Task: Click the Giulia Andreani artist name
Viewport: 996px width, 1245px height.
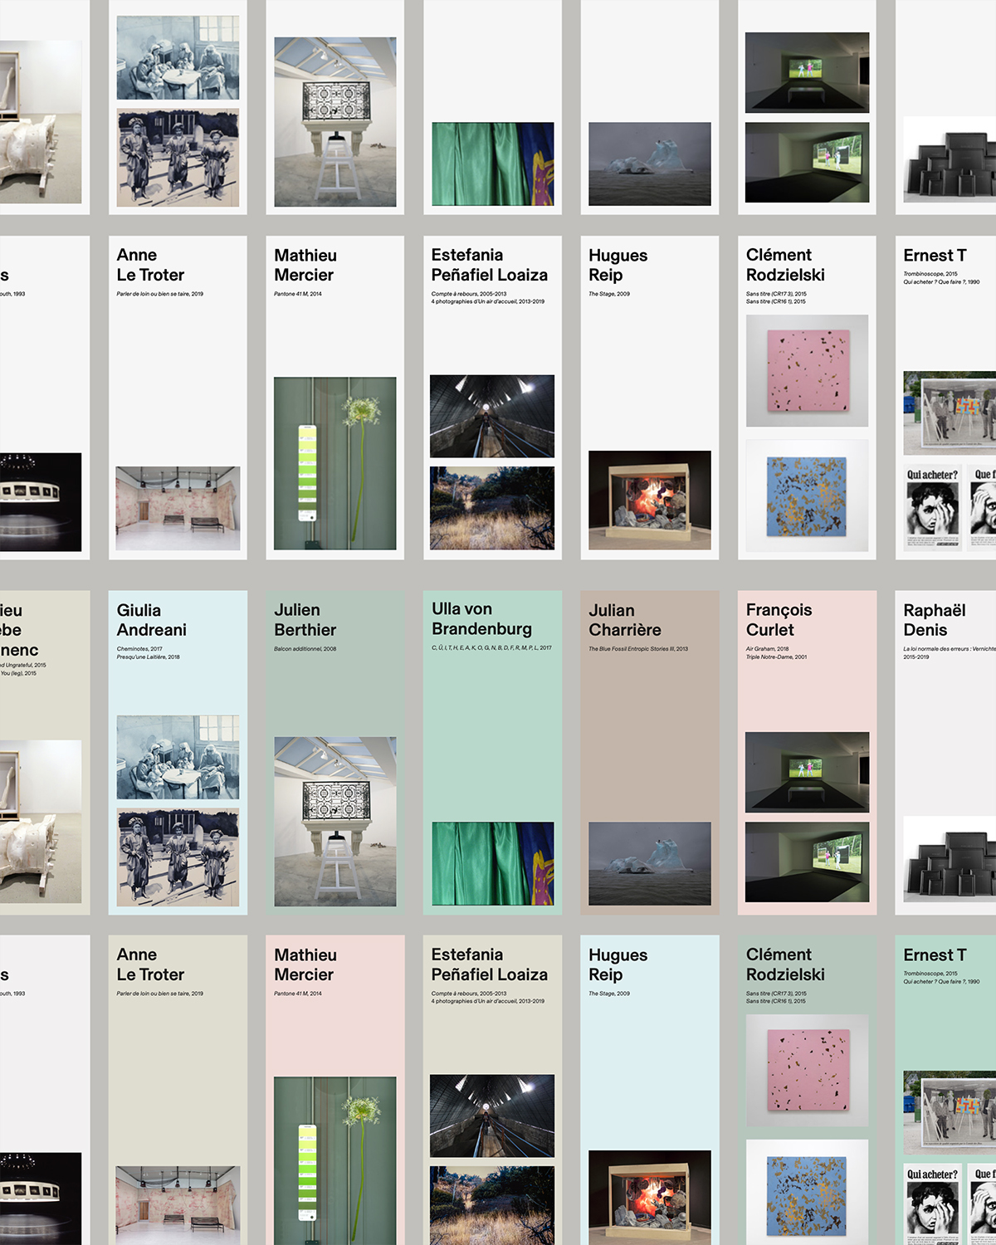Action: point(151,620)
